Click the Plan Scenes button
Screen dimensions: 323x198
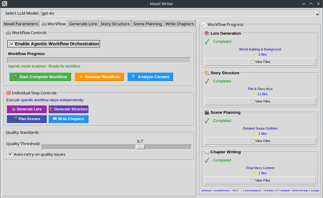tap(27, 119)
